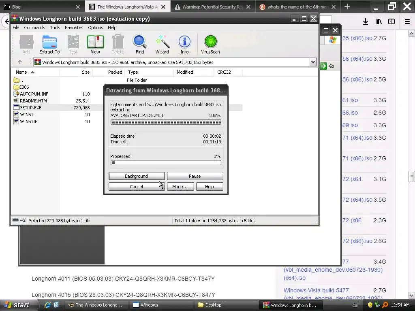Open Windows Vista build 5477 link
Viewport: 415px width, 311px height.
[x=316, y=290]
